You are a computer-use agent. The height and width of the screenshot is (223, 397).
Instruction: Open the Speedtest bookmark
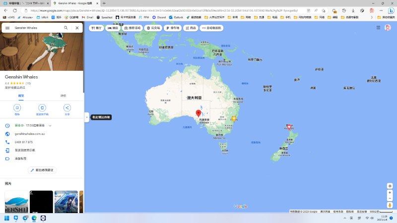pos(104,17)
